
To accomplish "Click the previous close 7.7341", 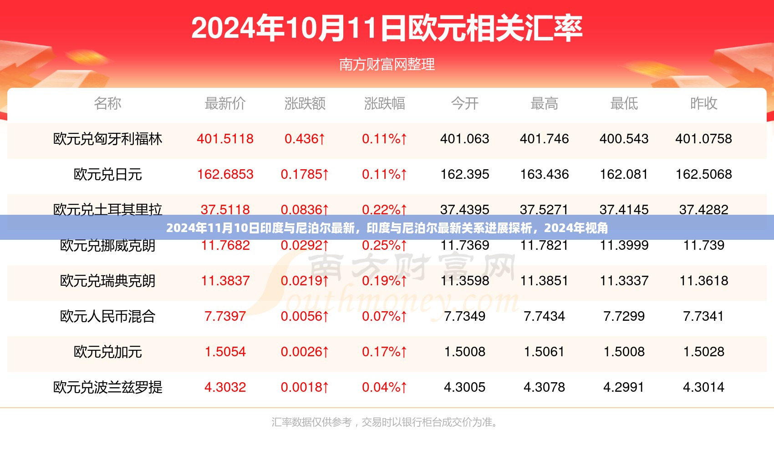I will tap(703, 316).
